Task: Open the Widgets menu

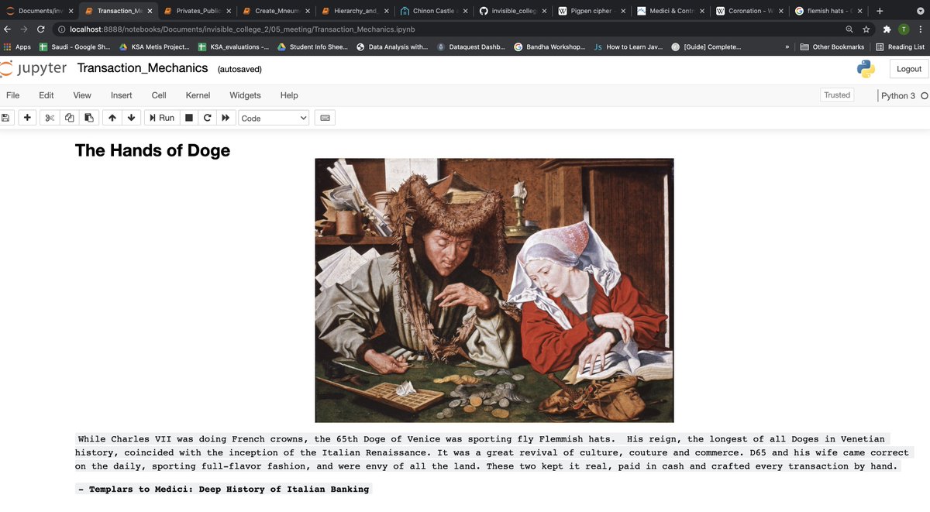Action: 245,95
